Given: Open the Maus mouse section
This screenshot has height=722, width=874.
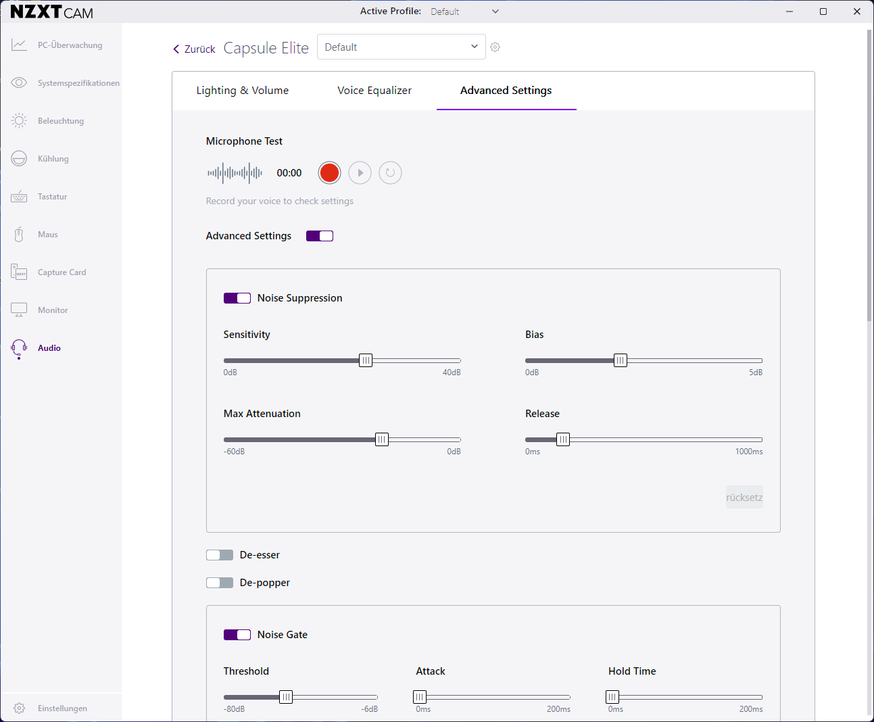Looking at the screenshot, I should (47, 235).
